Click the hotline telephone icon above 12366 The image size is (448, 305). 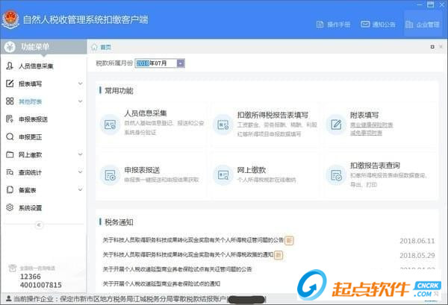pyautogui.click(x=12, y=268)
